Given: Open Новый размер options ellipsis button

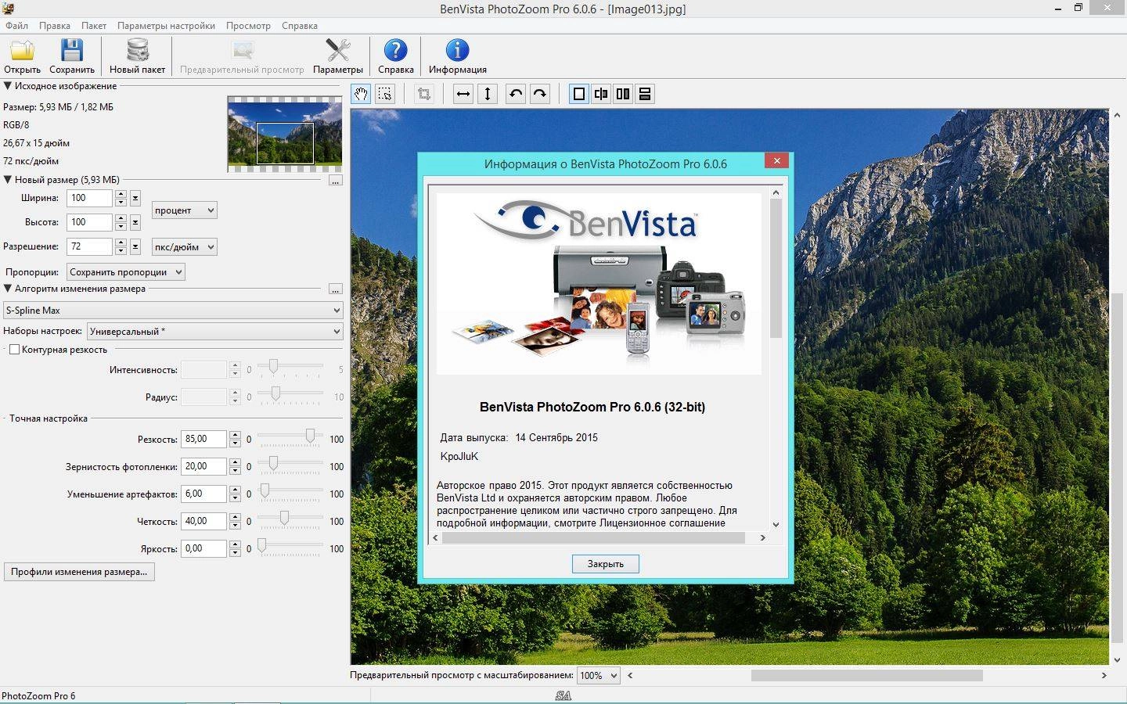Looking at the screenshot, I should (x=335, y=181).
